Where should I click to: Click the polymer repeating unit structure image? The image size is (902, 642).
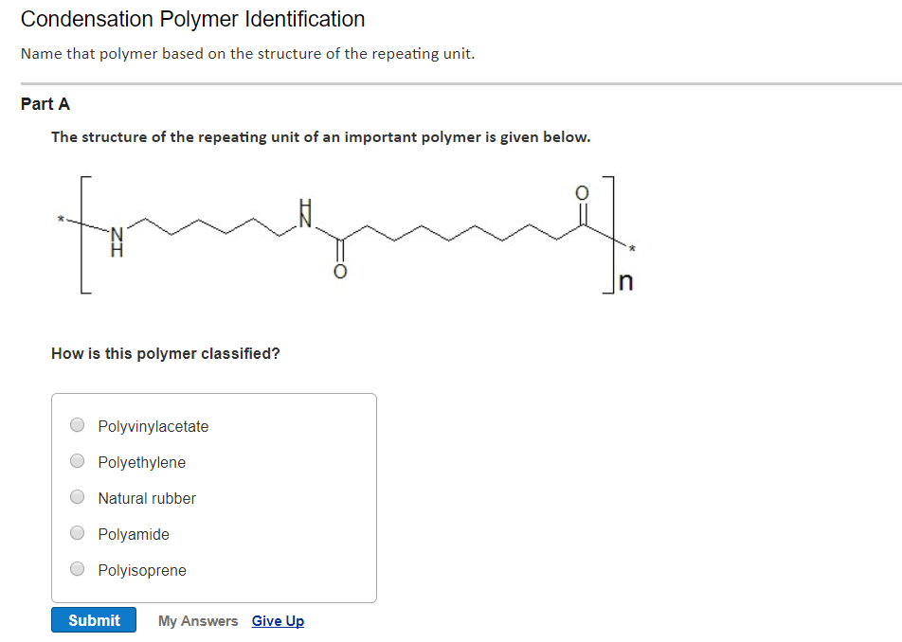tap(341, 232)
